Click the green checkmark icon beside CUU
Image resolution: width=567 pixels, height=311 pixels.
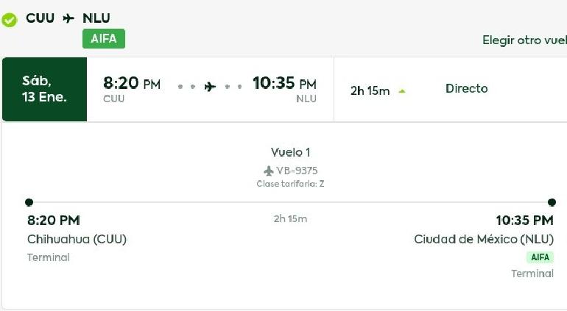click(x=9, y=20)
